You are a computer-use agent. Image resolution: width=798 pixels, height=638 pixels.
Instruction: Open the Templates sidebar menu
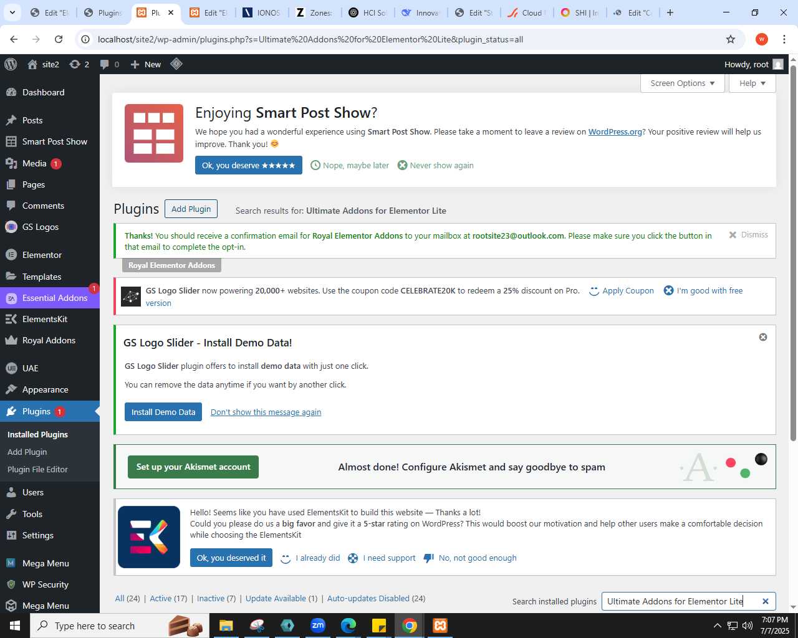click(50, 277)
